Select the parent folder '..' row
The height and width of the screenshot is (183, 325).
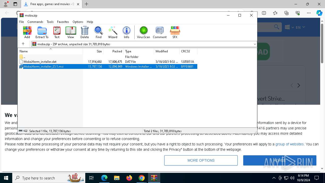108,57
